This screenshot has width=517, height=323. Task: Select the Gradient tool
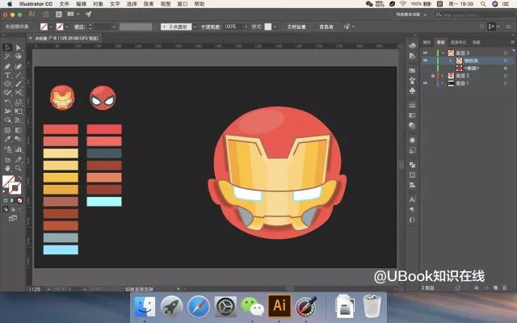[19, 130]
